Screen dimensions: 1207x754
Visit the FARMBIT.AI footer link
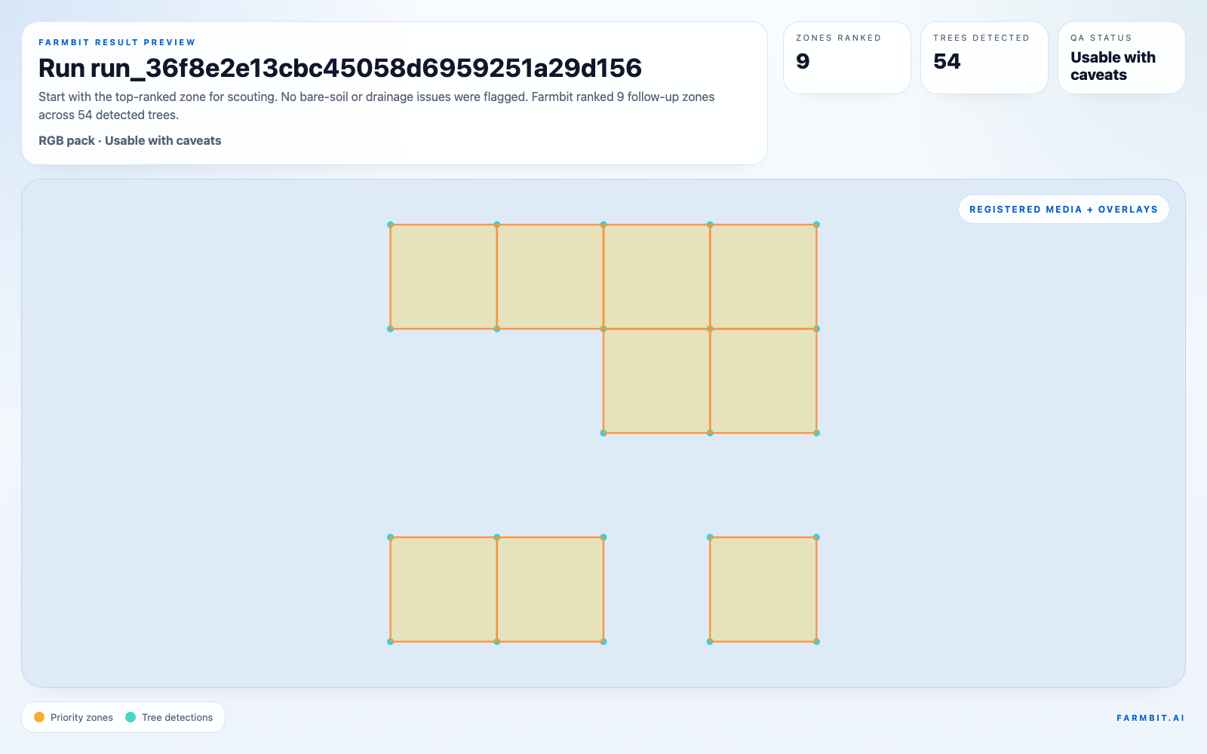pos(1150,718)
